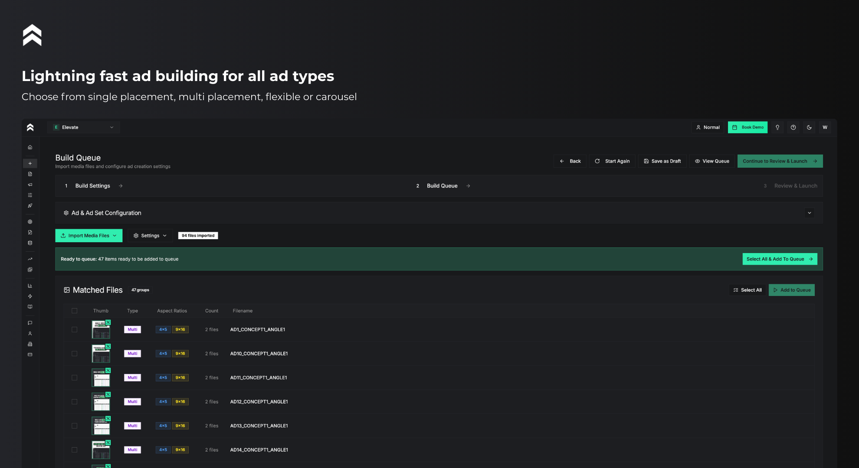Select the database icon in the sidebar
This screenshot has height=468, width=859.
pyautogui.click(x=30, y=243)
